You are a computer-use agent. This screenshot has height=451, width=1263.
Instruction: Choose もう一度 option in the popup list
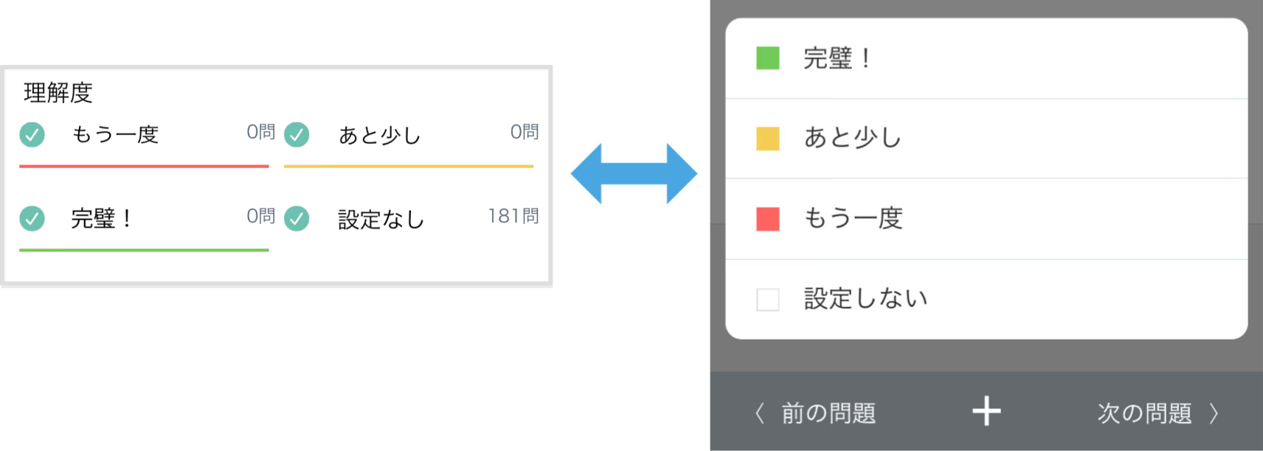986,219
